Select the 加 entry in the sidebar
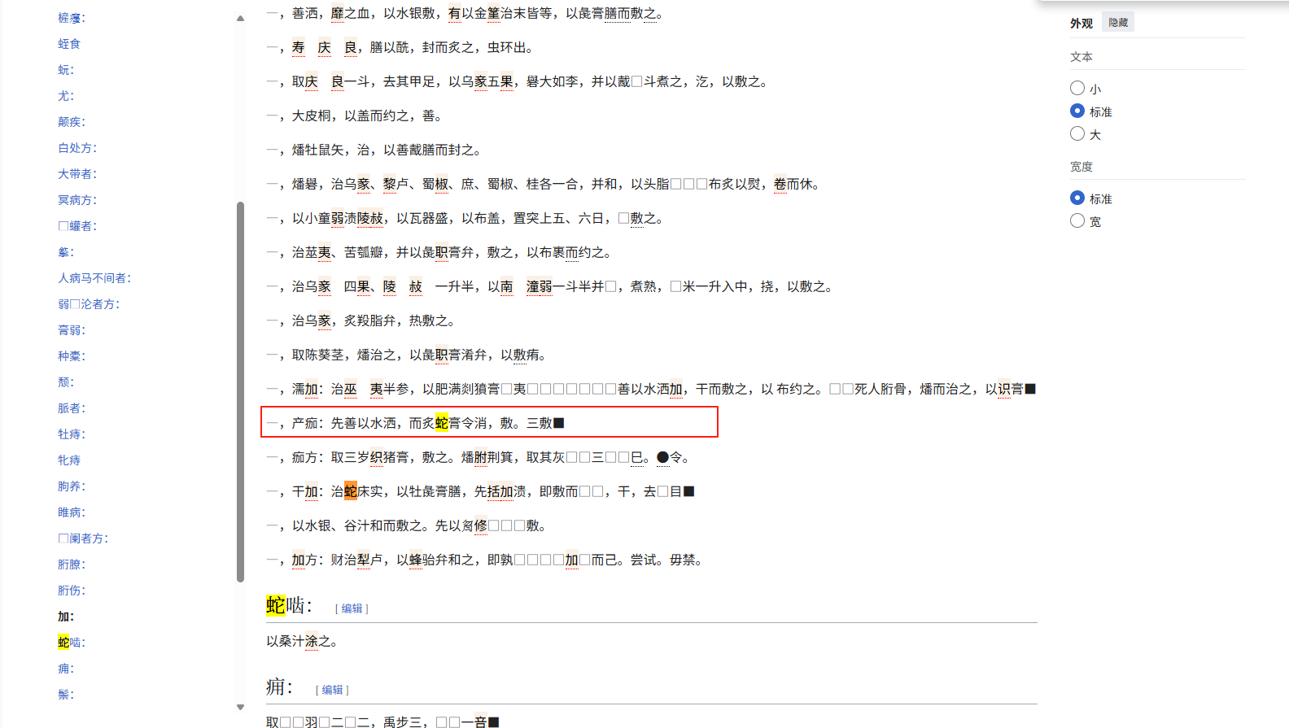Viewport: 1289px width, 728px height. pos(66,617)
